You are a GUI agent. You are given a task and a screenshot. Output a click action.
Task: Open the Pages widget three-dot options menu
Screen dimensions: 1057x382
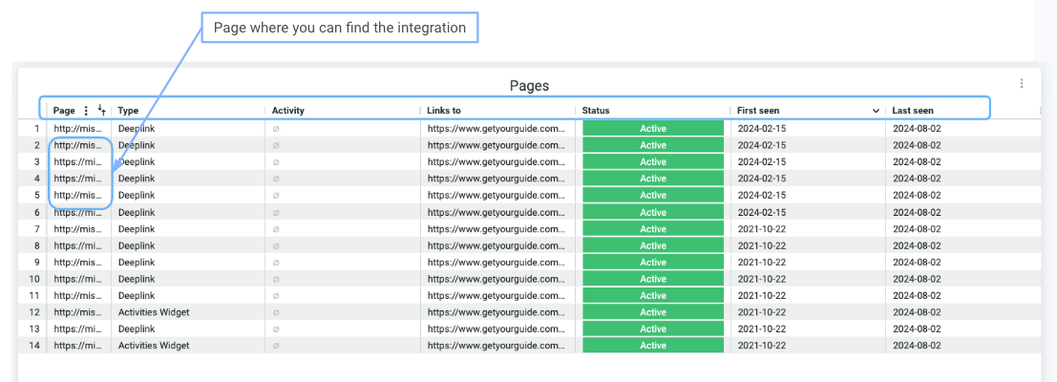pyautogui.click(x=1022, y=83)
